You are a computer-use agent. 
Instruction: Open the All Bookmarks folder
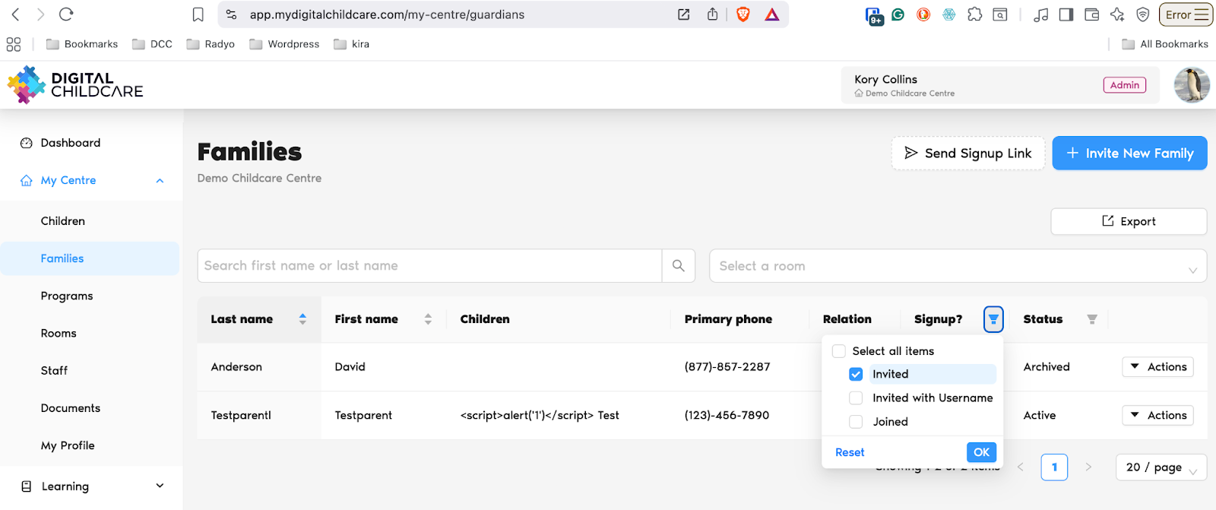click(1165, 44)
